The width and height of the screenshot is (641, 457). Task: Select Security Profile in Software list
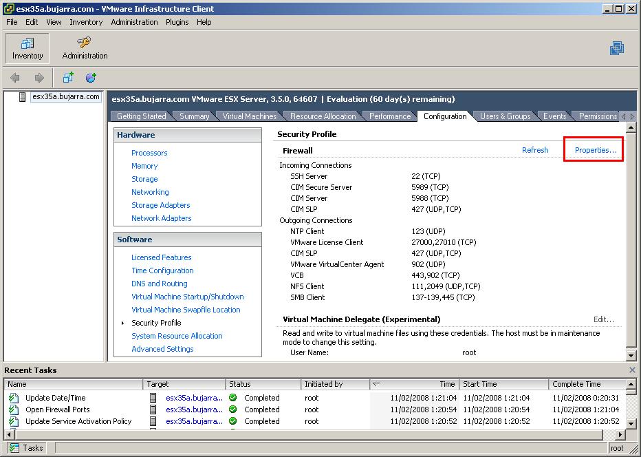point(156,323)
